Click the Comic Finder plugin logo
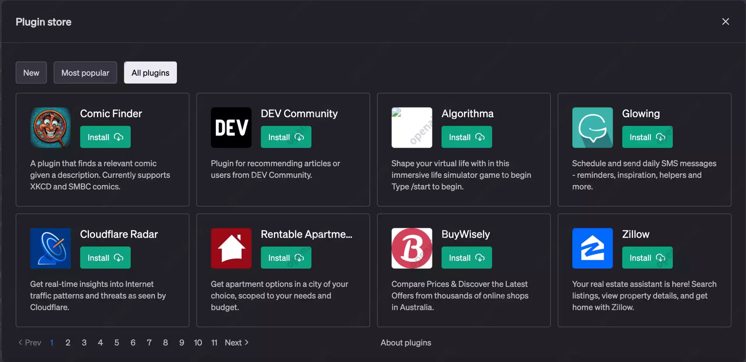 [x=50, y=127]
